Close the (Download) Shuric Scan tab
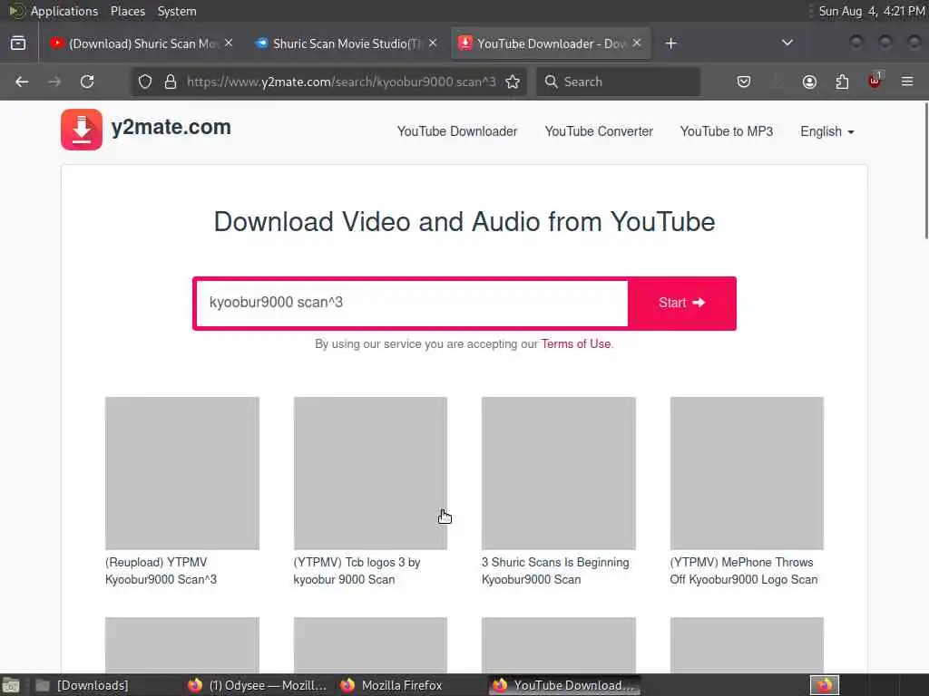Screen dimensions: 929x696 click(229, 43)
